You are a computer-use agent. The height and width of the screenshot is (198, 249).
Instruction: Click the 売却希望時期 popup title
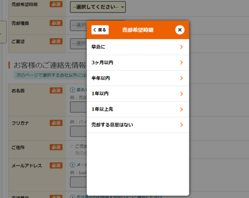pos(138,30)
